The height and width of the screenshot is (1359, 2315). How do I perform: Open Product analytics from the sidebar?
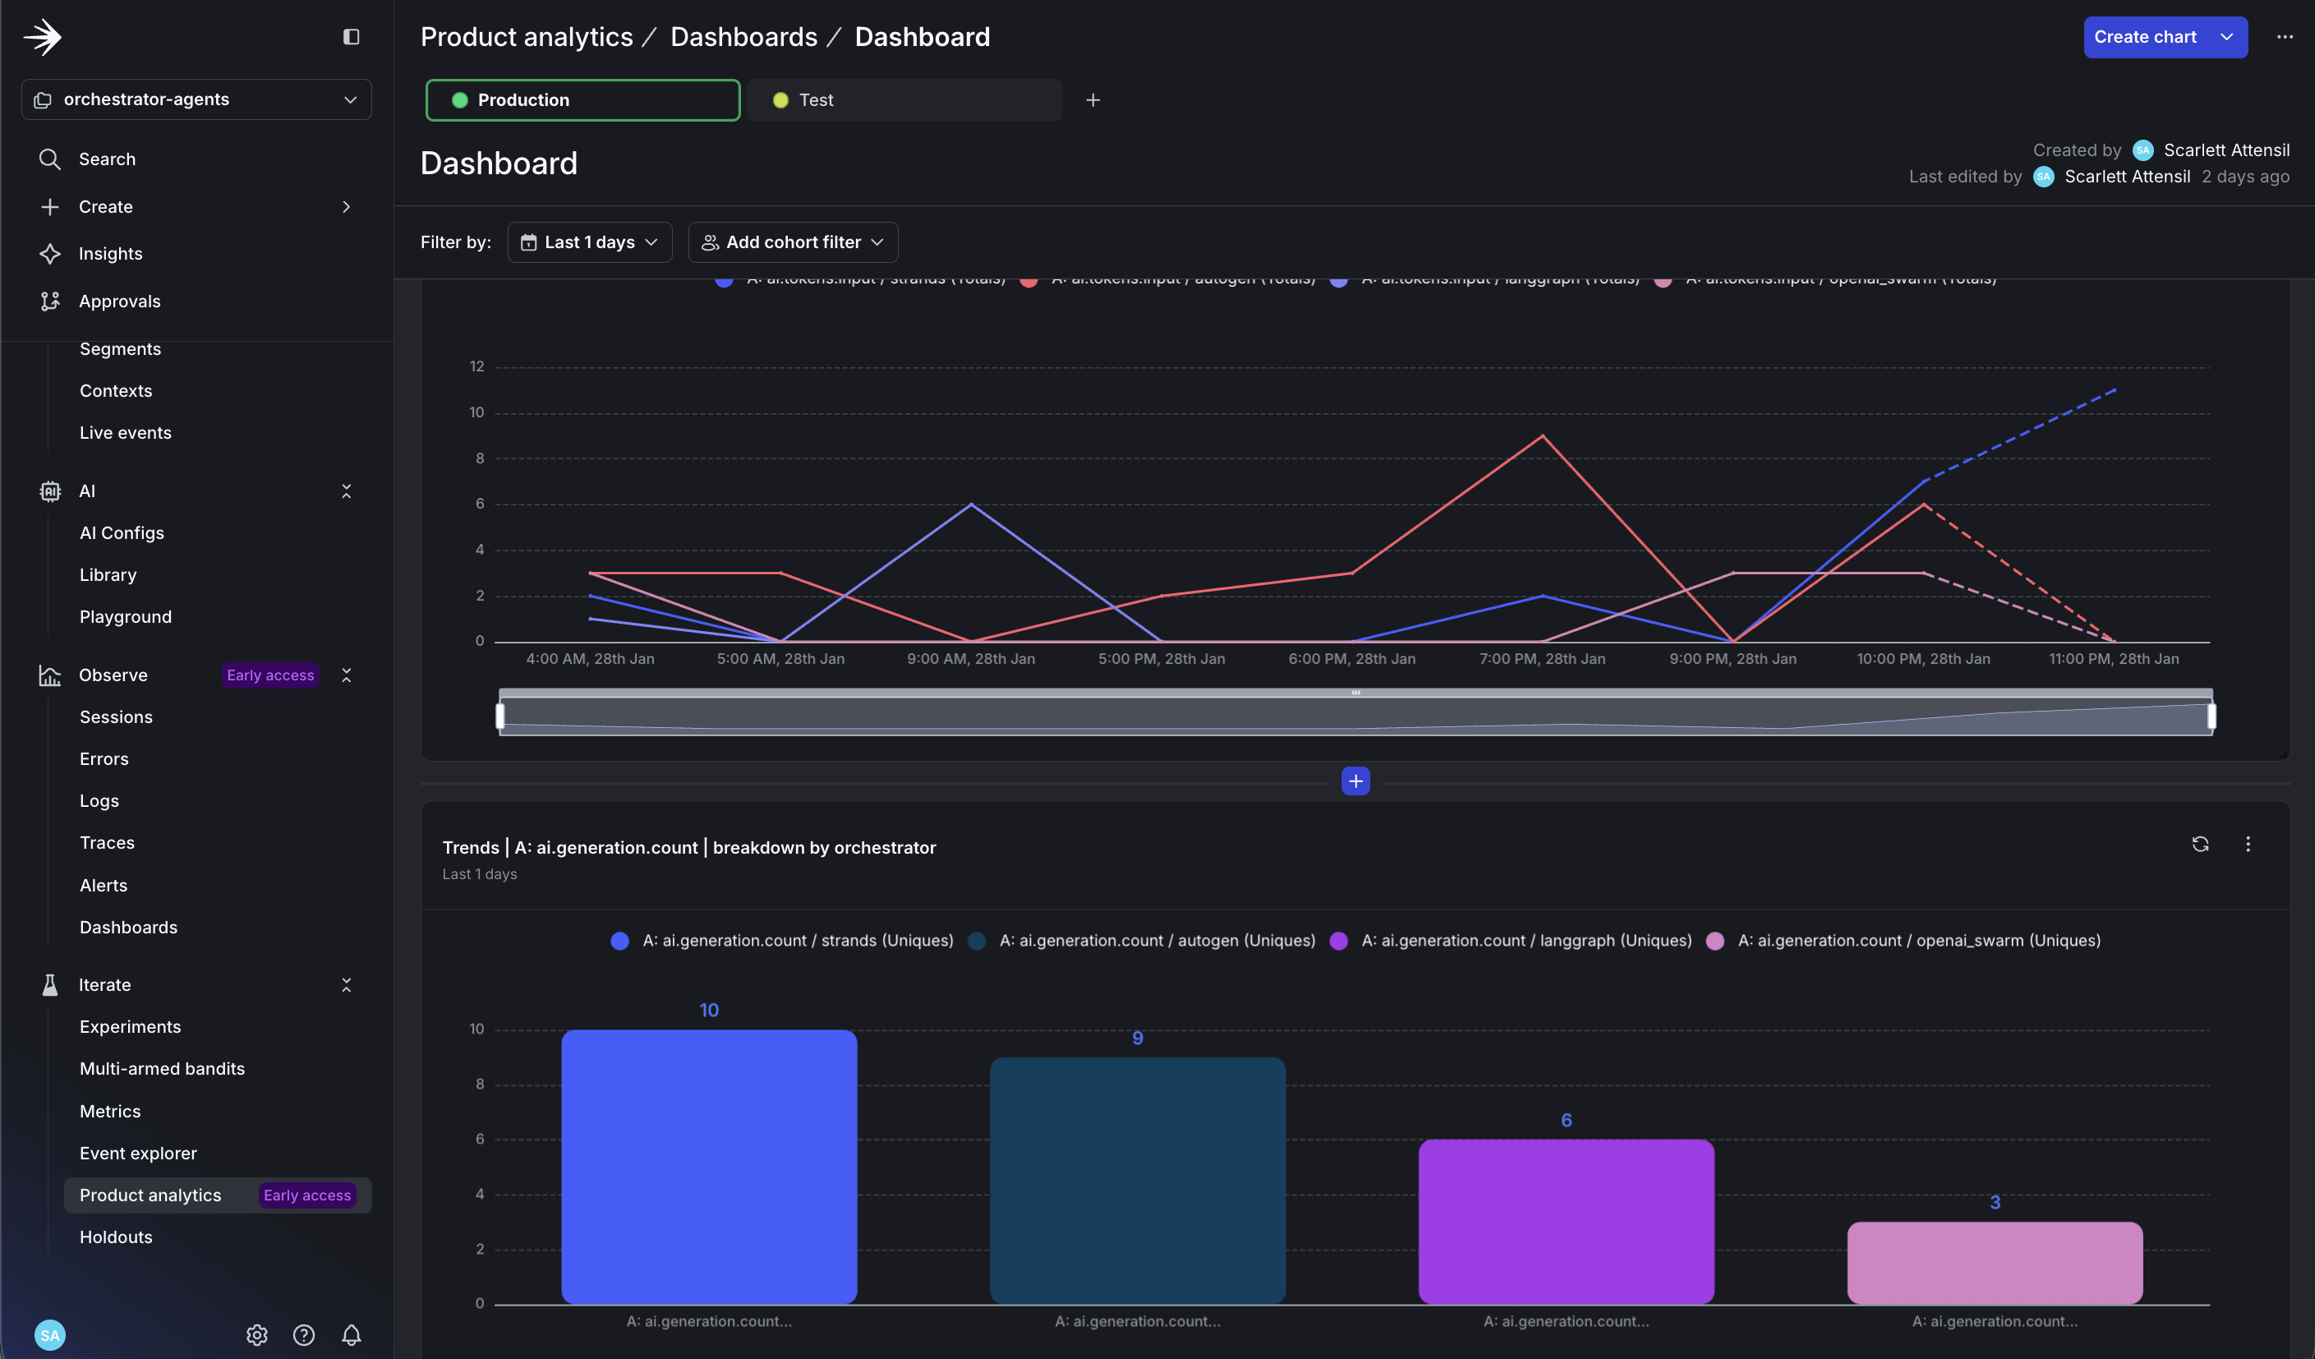(150, 1195)
